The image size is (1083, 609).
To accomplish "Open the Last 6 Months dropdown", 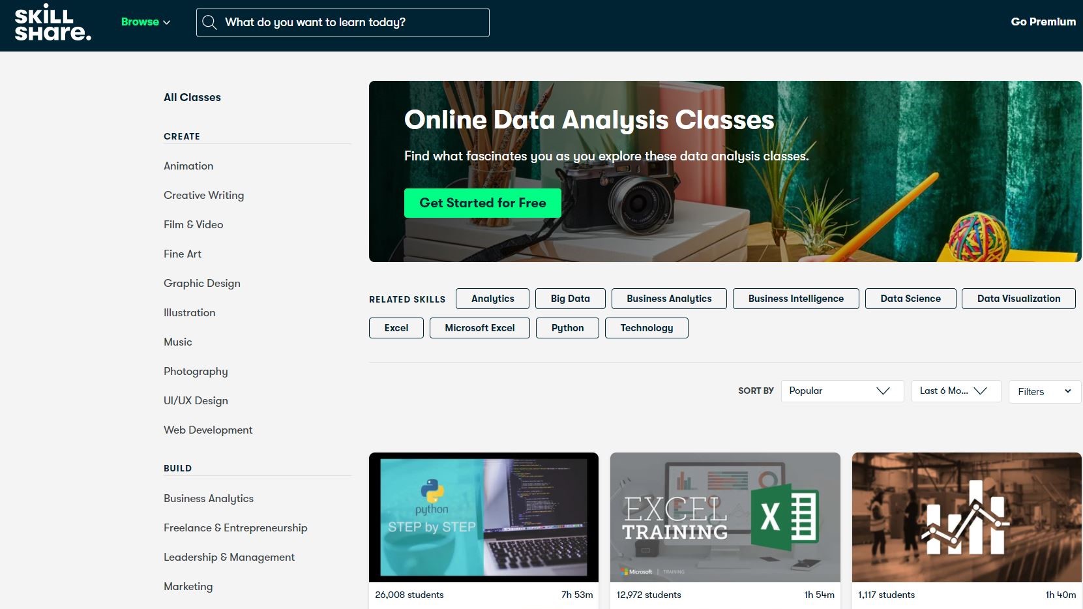I will point(956,391).
